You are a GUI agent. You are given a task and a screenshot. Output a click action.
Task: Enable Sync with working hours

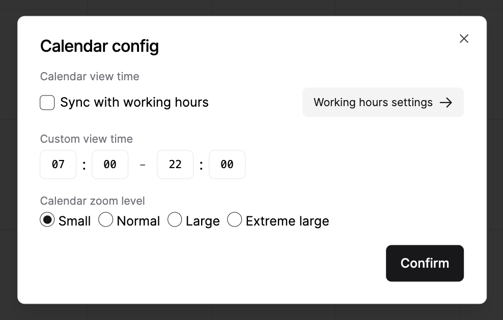coord(47,102)
